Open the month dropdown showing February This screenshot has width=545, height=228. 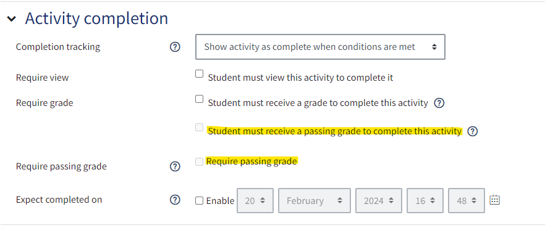(314, 201)
